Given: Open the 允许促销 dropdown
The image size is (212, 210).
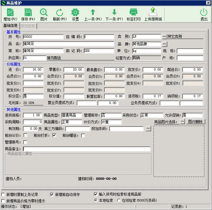Looking at the screenshot, I should pos(192,115).
